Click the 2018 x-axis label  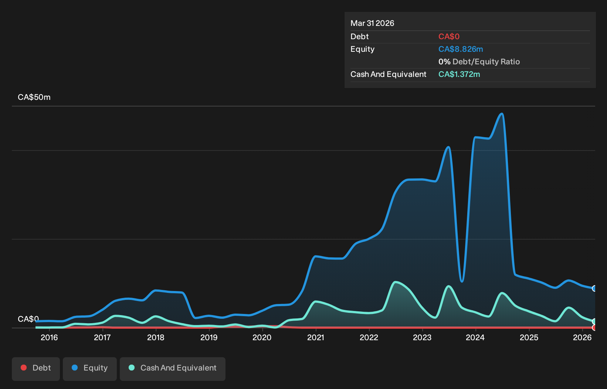(x=156, y=337)
